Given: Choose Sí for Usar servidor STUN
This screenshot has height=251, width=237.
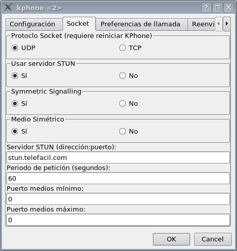Looking at the screenshot, I should (x=19, y=76).
